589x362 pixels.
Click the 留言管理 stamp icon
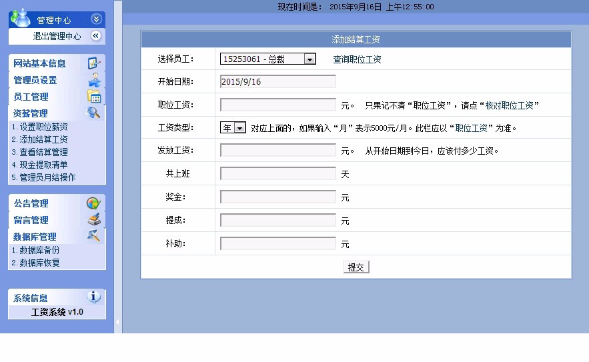[x=94, y=220]
